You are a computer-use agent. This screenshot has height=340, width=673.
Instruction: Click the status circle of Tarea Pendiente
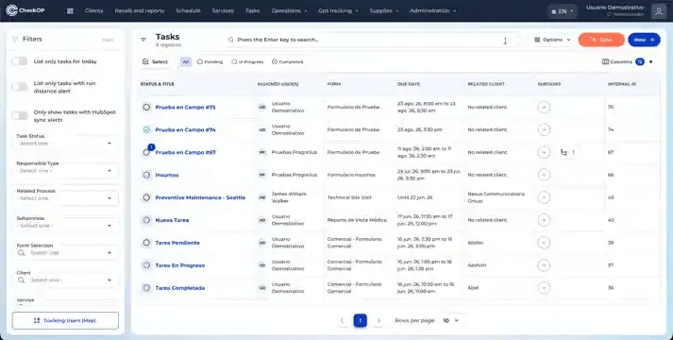pos(146,243)
